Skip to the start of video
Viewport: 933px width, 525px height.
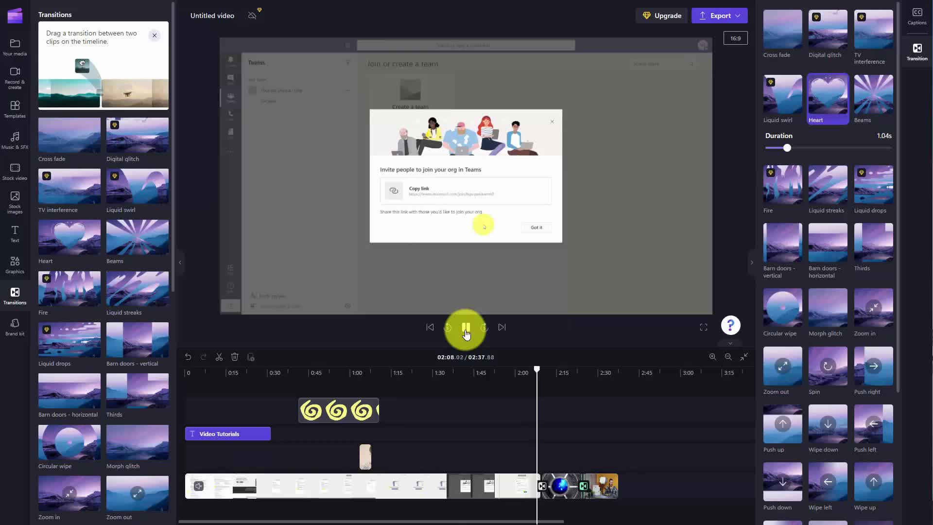(x=430, y=327)
